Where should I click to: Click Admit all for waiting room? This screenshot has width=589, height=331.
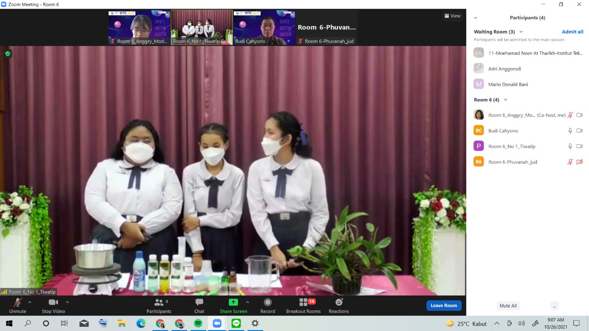point(572,32)
